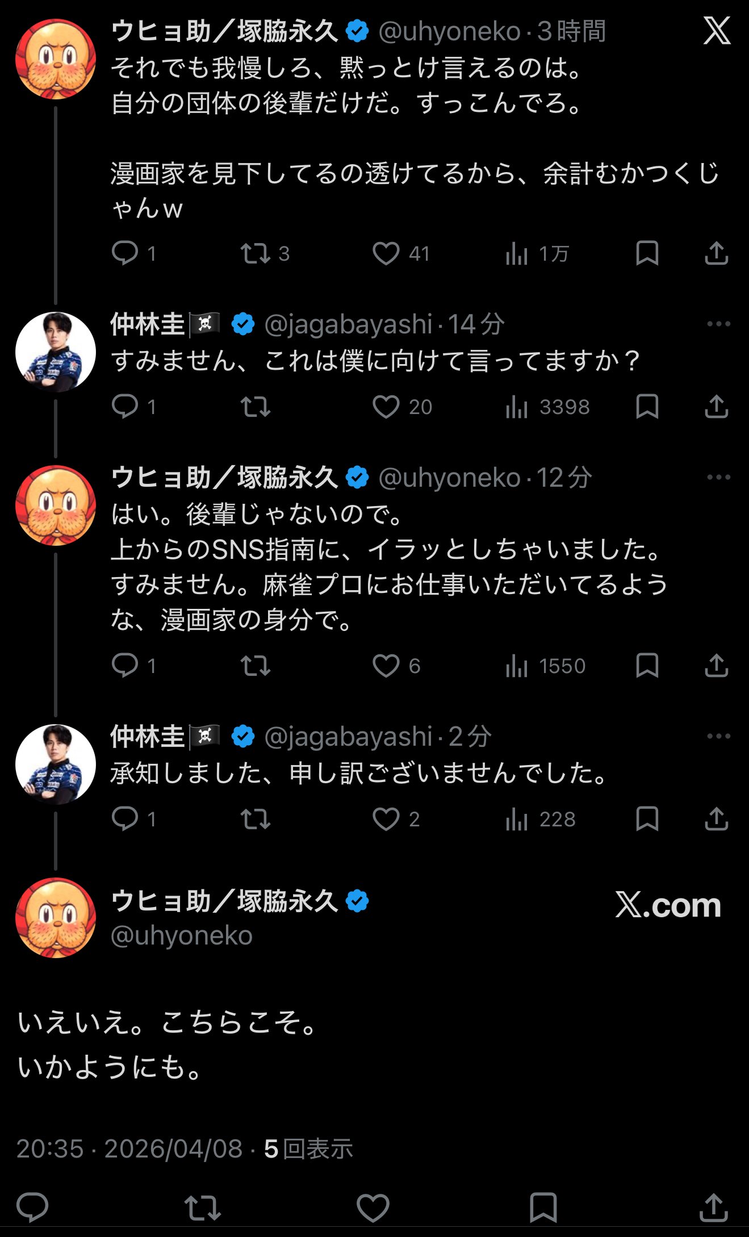Open more options on the 12-minute tweet
The image size is (749, 1237).
coord(718,478)
